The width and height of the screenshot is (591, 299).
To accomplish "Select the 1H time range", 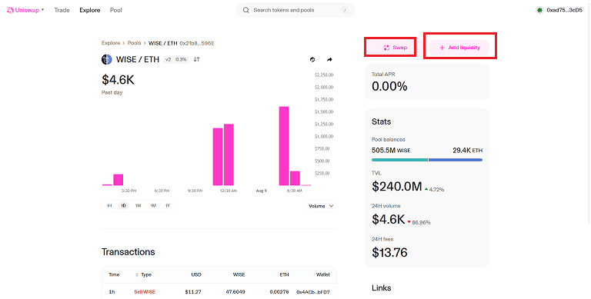I will coord(109,206).
